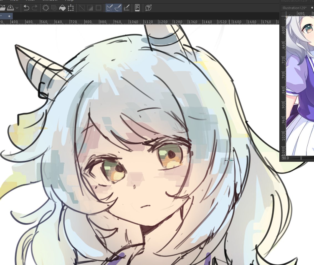Click the Clear (sunburst) icon

click(x=46, y=8)
